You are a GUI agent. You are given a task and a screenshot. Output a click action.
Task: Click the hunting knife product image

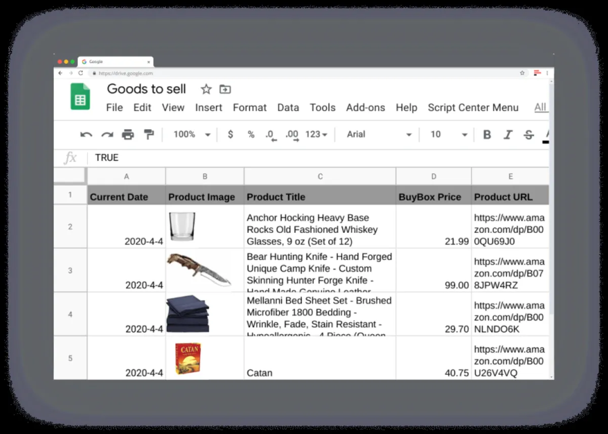click(x=199, y=270)
